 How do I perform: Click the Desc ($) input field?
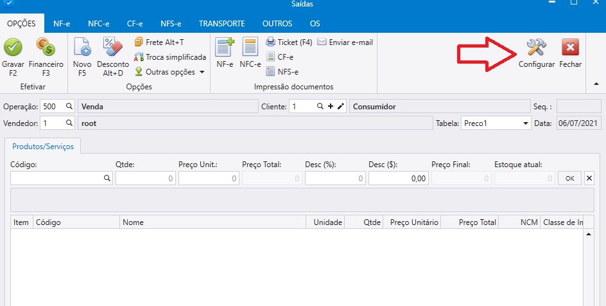399,178
